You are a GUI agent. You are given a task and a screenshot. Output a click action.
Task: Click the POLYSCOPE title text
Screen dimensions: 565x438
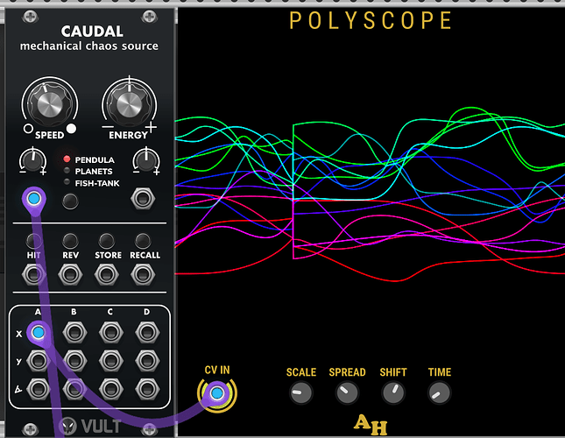pos(371,20)
